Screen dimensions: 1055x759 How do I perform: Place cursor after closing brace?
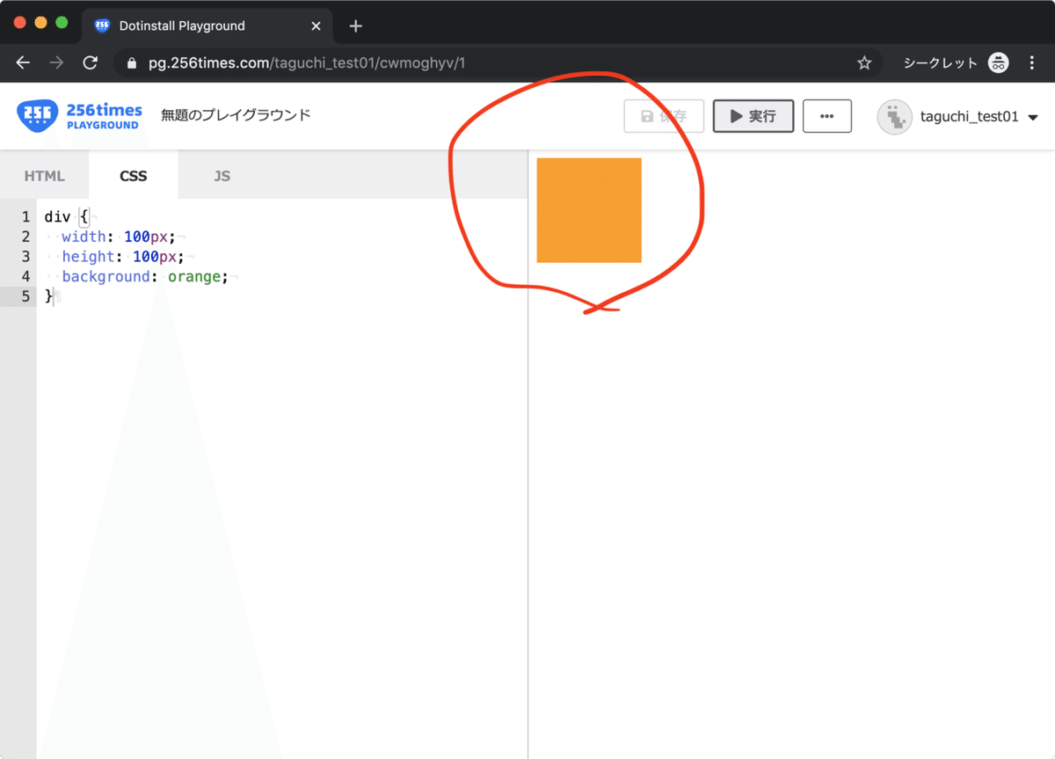click(55, 296)
